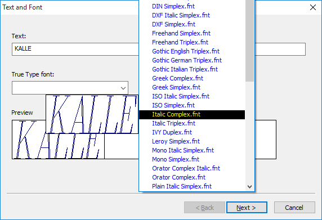322x220 pixels.
Task: Click the font list scrollbar thumb
Action: [249, 41]
